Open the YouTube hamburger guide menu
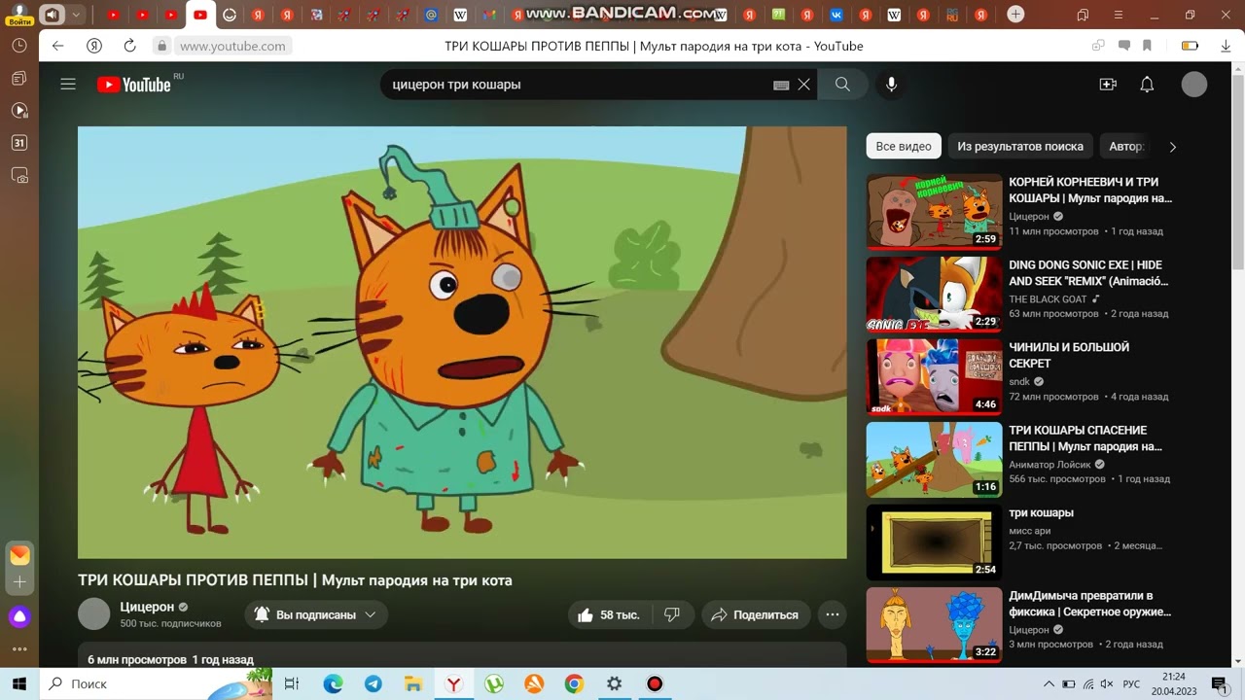Image resolution: width=1245 pixels, height=700 pixels. [x=68, y=85]
